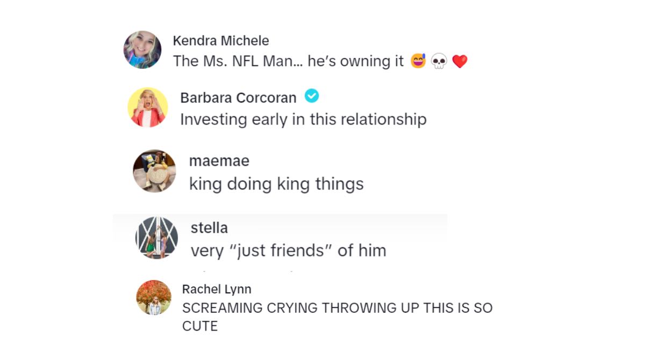Click the red heart emoji in Kendra's comment
This screenshot has width=645, height=338.
pyautogui.click(x=460, y=62)
